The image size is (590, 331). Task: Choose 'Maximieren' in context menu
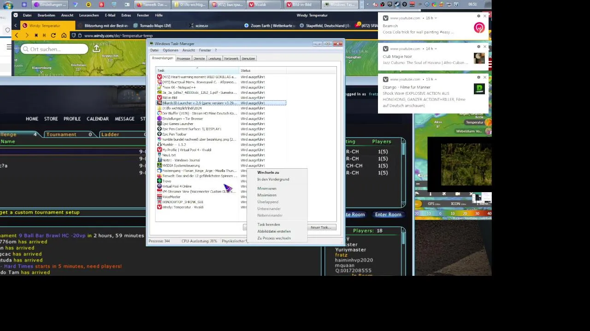click(x=277, y=195)
